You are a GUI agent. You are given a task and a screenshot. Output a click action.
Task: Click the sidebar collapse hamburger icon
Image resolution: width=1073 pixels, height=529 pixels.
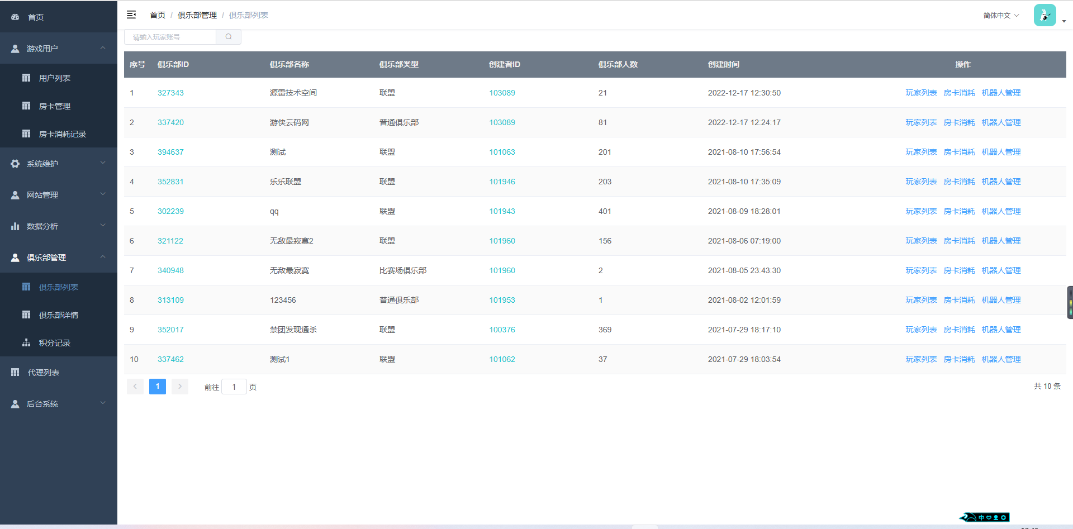point(131,15)
